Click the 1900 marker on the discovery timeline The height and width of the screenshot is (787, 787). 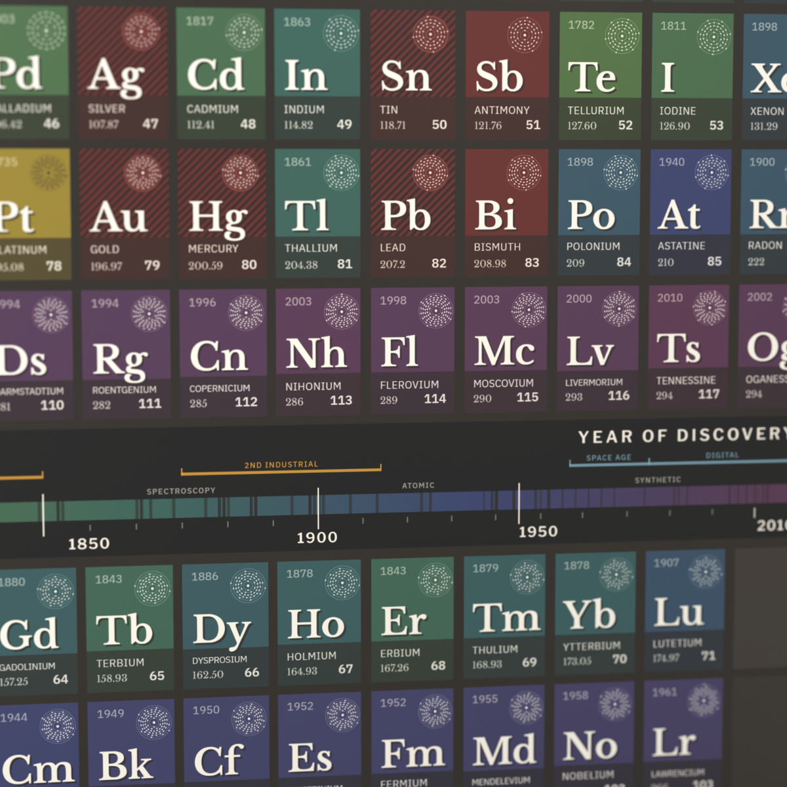pyautogui.click(x=317, y=538)
